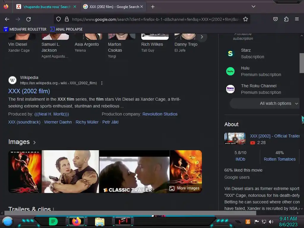Open the Werner Daehn link
This screenshot has width=304, height=228.
(x=58, y=122)
